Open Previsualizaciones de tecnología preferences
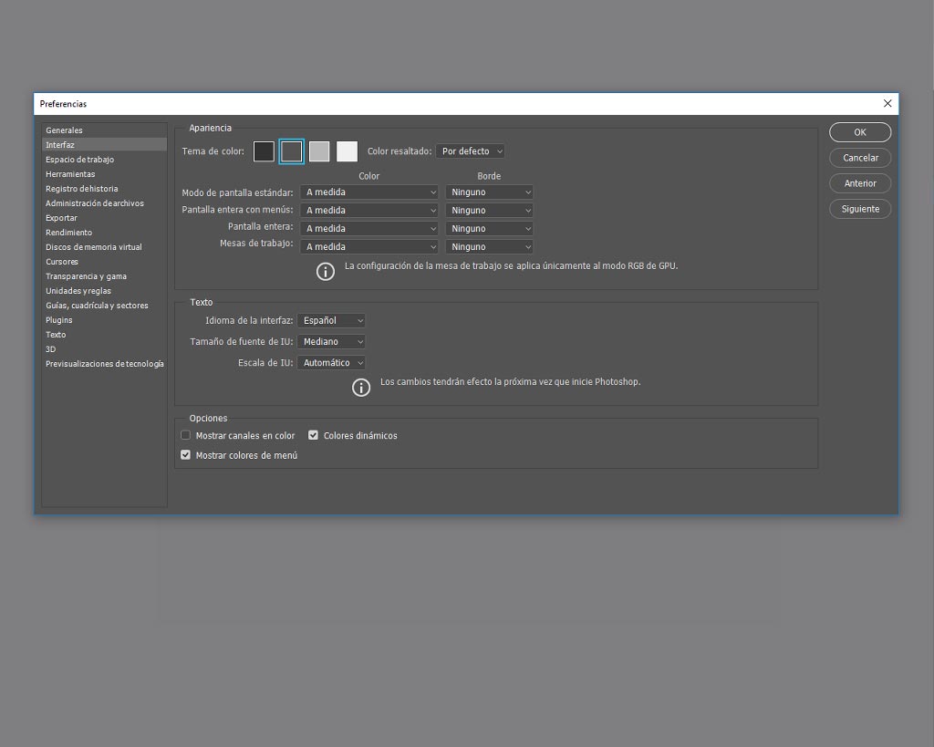The image size is (934, 747). [x=104, y=364]
